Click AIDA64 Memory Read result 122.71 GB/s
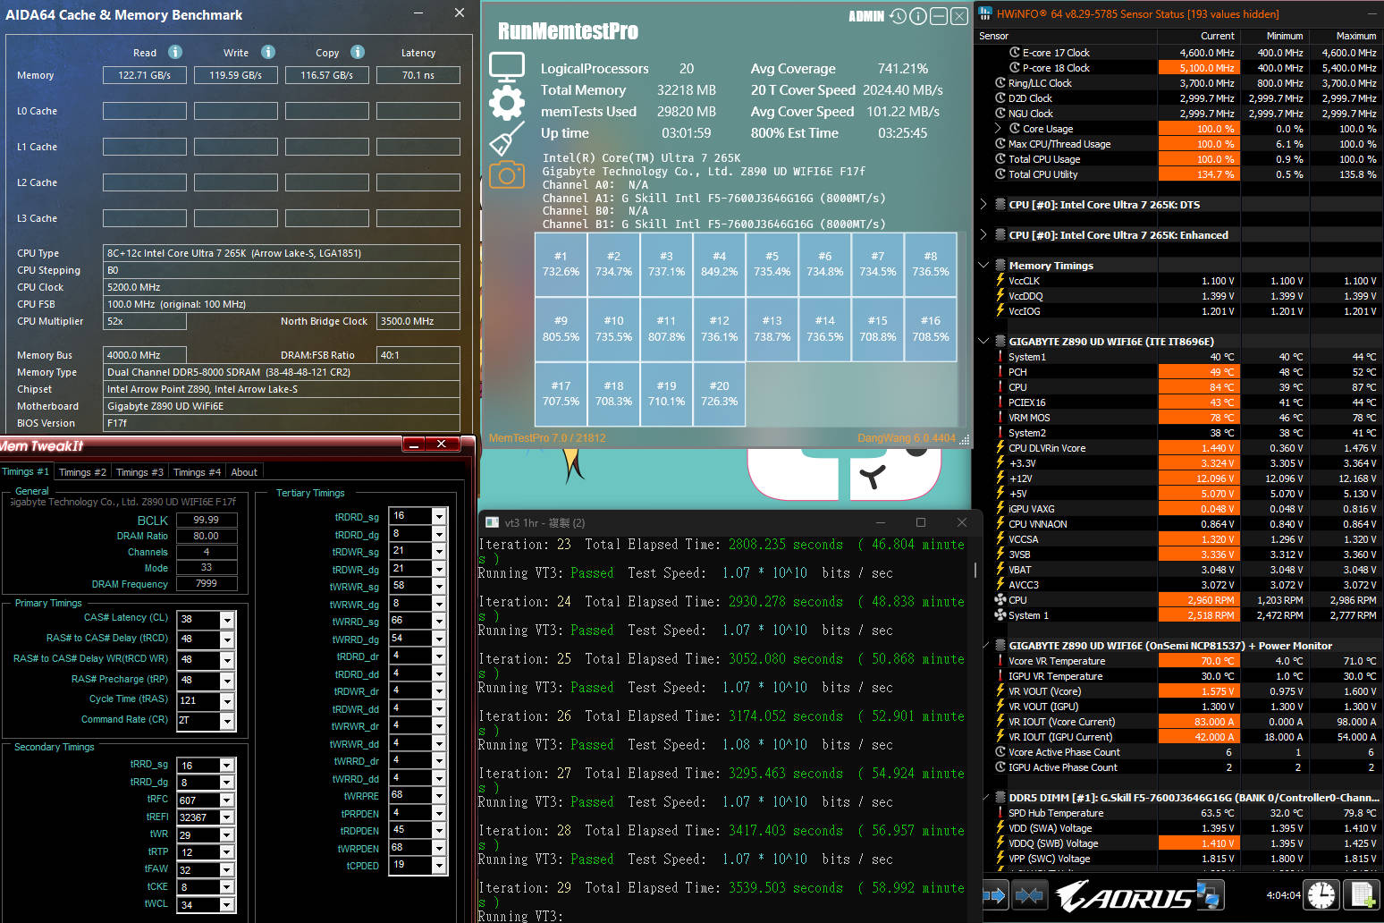The width and height of the screenshot is (1384, 923). 145,75
